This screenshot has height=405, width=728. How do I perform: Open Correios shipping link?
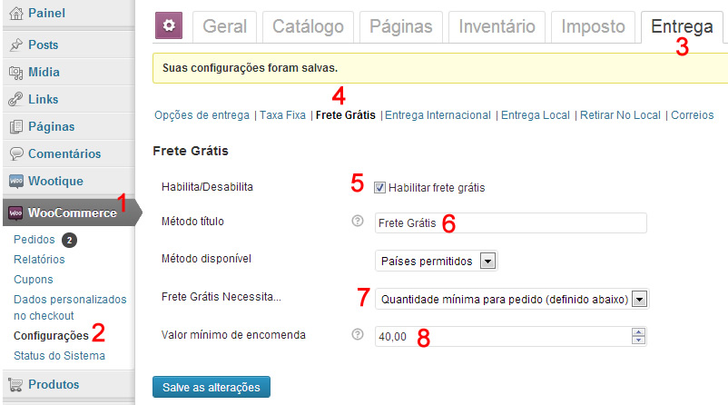tap(693, 115)
